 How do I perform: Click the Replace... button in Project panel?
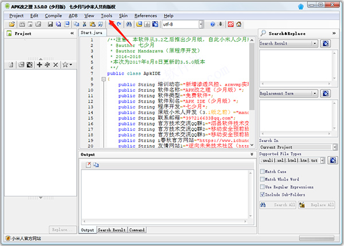pyautogui.click(x=62, y=229)
